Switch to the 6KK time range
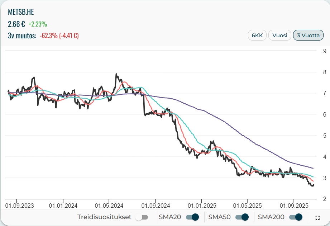The height and width of the screenshot is (226, 330). pyautogui.click(x=257, y=36)
